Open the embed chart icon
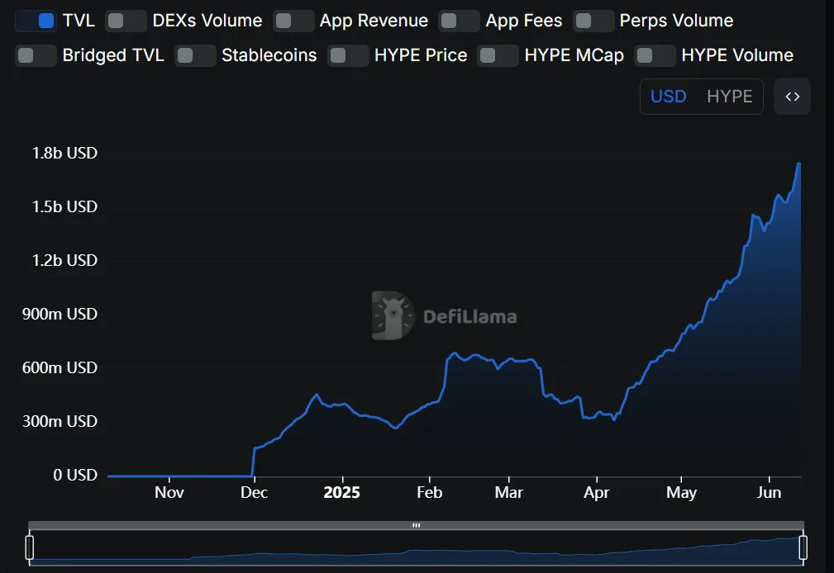The image size is (834, 573). click(x=791, y=97)
